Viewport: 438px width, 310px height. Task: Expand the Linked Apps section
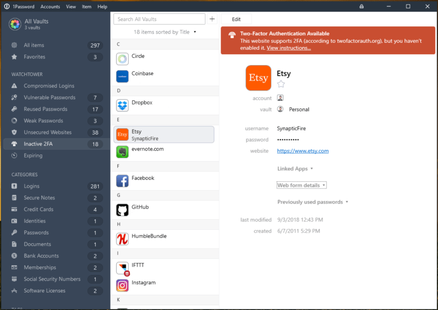(295, 169)
